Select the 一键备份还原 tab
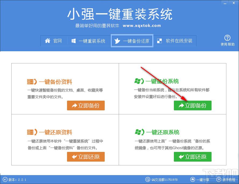This screenshot has height=184, width=239. tap(132, 41)
